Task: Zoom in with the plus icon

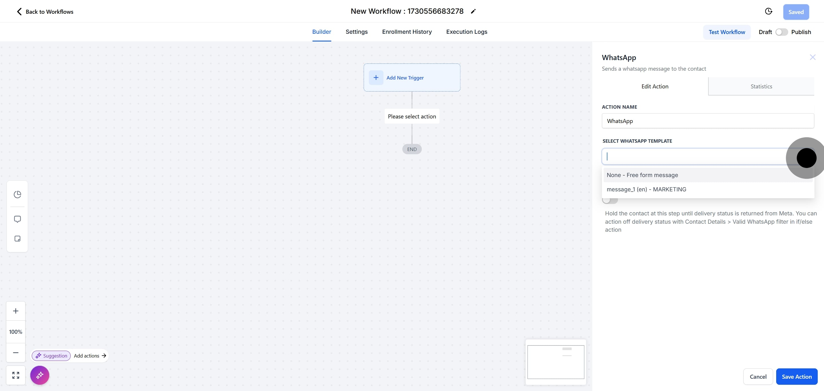Action: point(16,311)
